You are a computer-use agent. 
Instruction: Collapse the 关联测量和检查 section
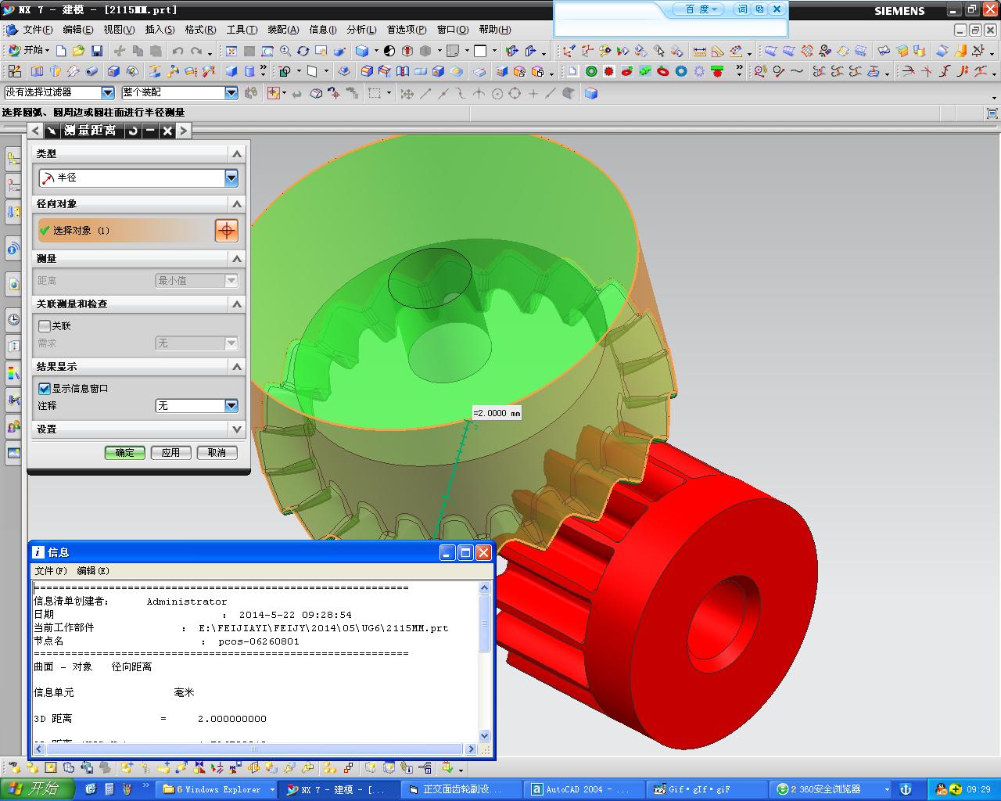(237, 304)
